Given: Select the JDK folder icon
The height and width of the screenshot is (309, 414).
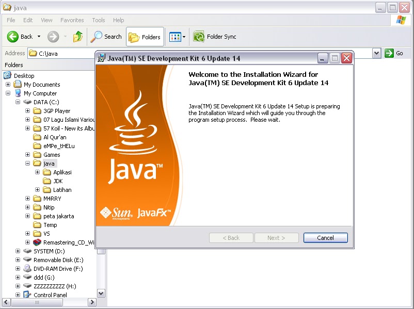Looking at the screenshot, I should click(47, 181).
